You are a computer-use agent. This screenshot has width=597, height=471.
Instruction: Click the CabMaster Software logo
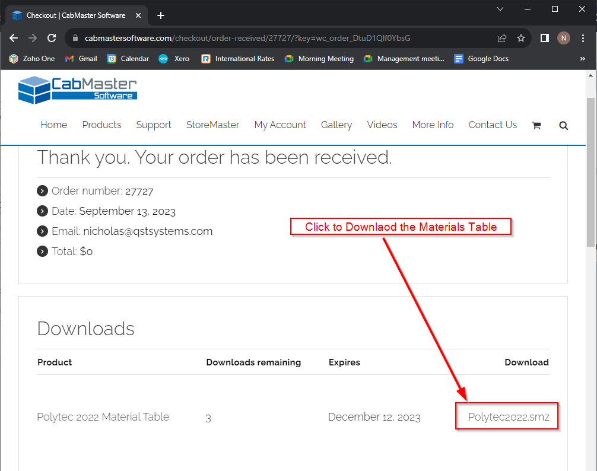[x=78, y=90]
